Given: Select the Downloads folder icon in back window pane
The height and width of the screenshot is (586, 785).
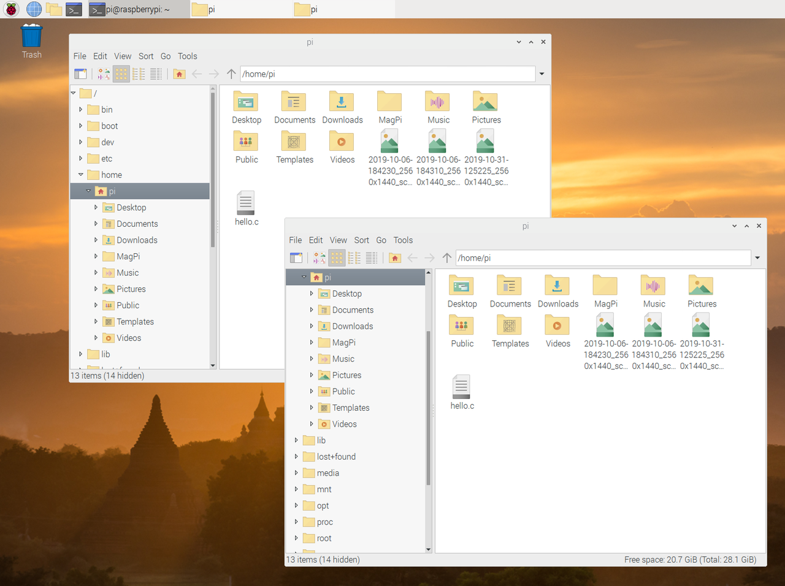Looking at the screenshot, I should (342, 102).
